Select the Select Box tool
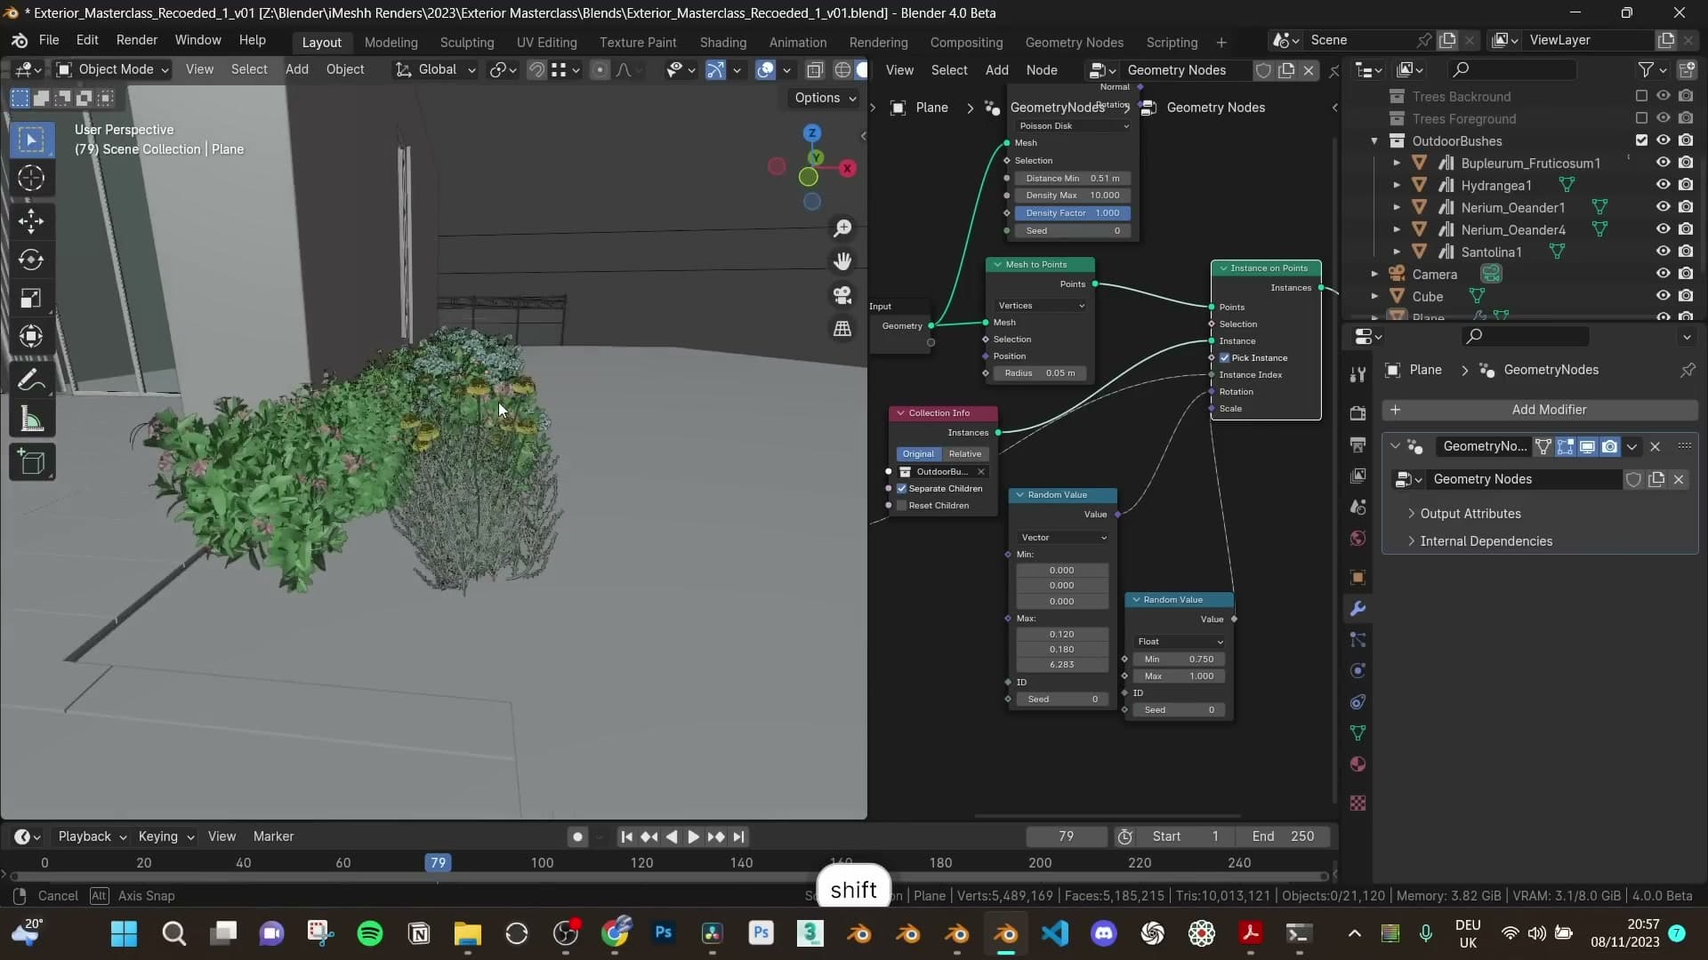 [31, 140]
